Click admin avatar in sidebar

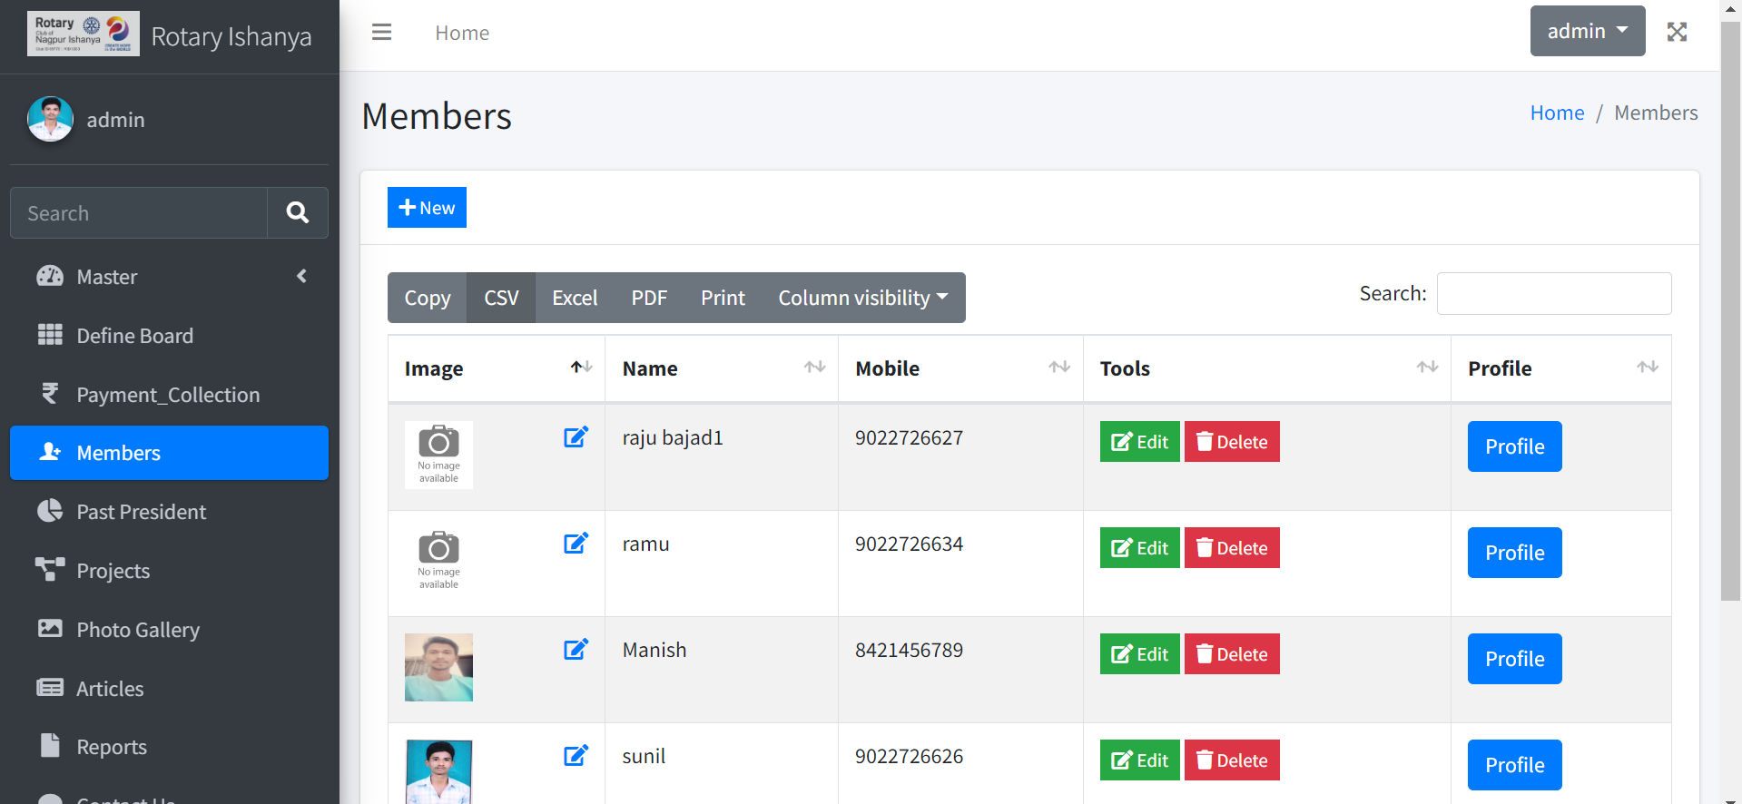pyautogui.click(x=51, y=120)
